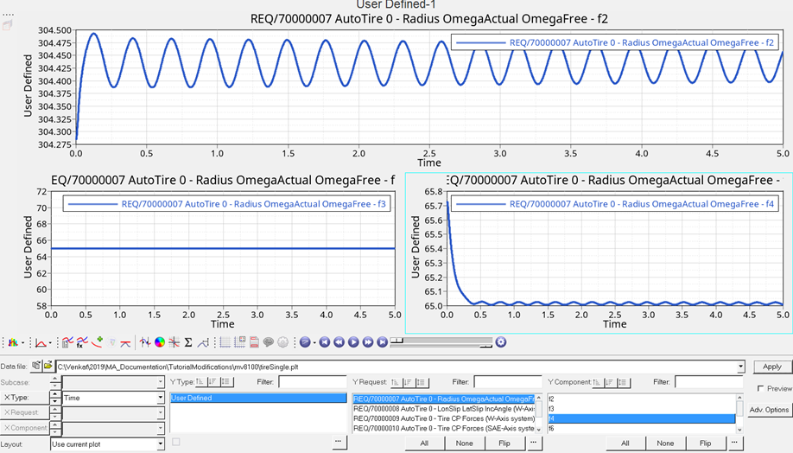The height and width of the screenshot is (453, 793).
Task: Click the animation settings gear icon
Action: [x=500, y=343]
